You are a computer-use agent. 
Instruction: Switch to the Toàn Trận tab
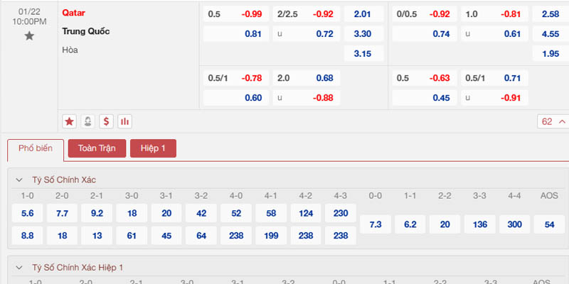[97, 148]
